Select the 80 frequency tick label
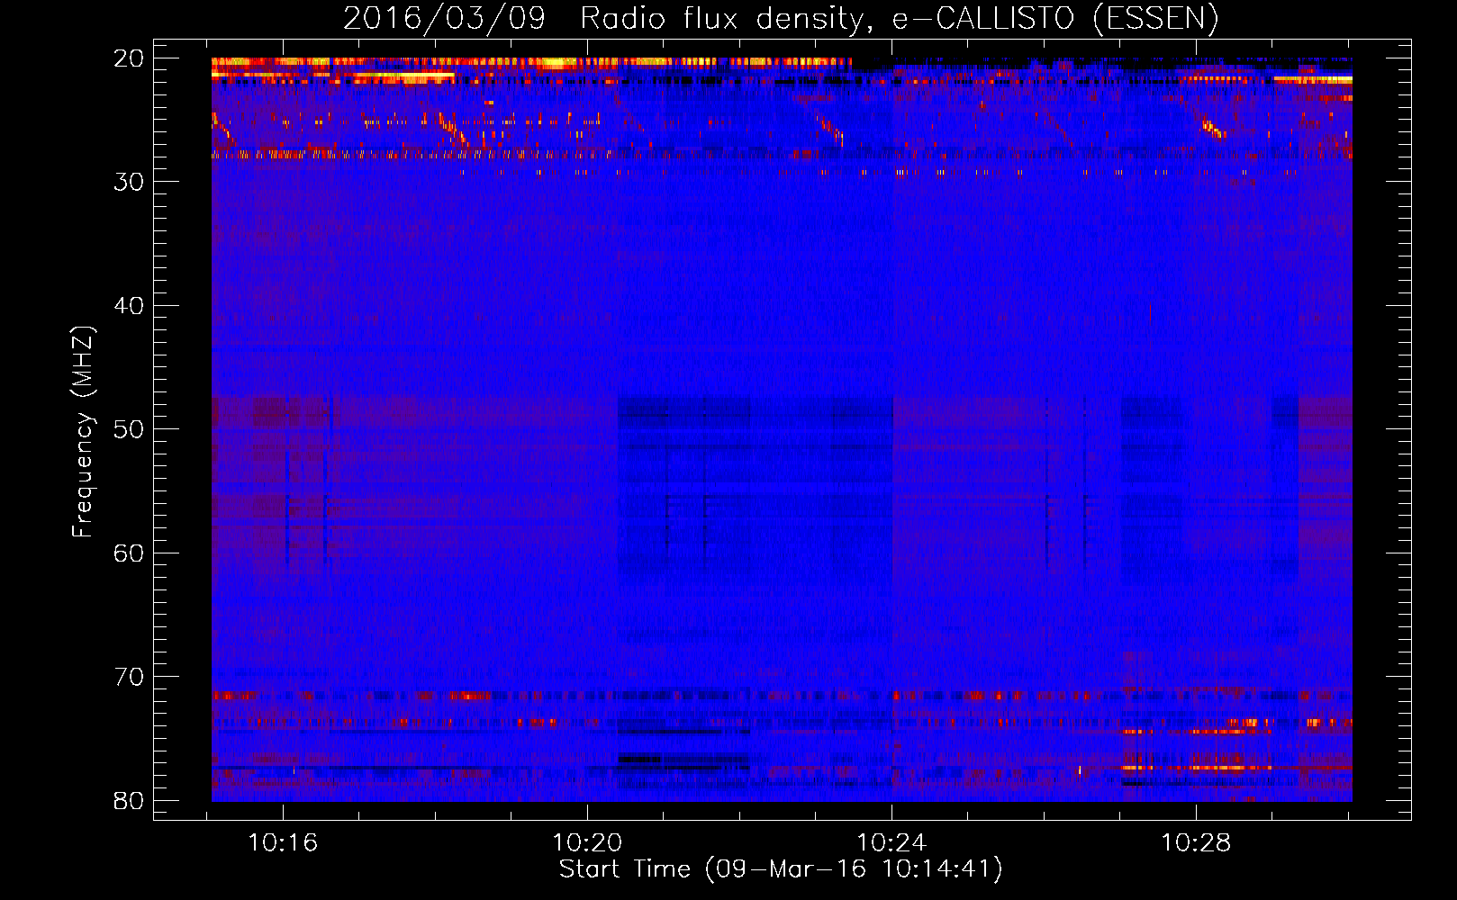This screenshot has width=1457, height=900. tap(129, 801)
